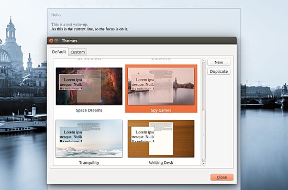Screen dimensions: 288x190
Task: Click the Tranquility label
Action: [x=89, y=163]
